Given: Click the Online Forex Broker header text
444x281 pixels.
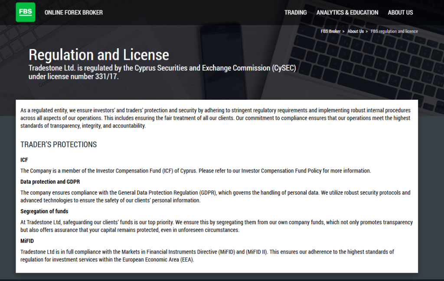Looking at the screenshot, I should [x=74, y=13].
